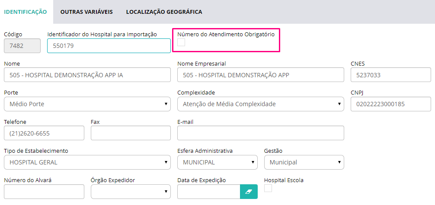Image resolution: width=435 pixels, height=205 pixels.
Task: Expand the Órgão Expedidor dropdown
Action: coord(131,192)
